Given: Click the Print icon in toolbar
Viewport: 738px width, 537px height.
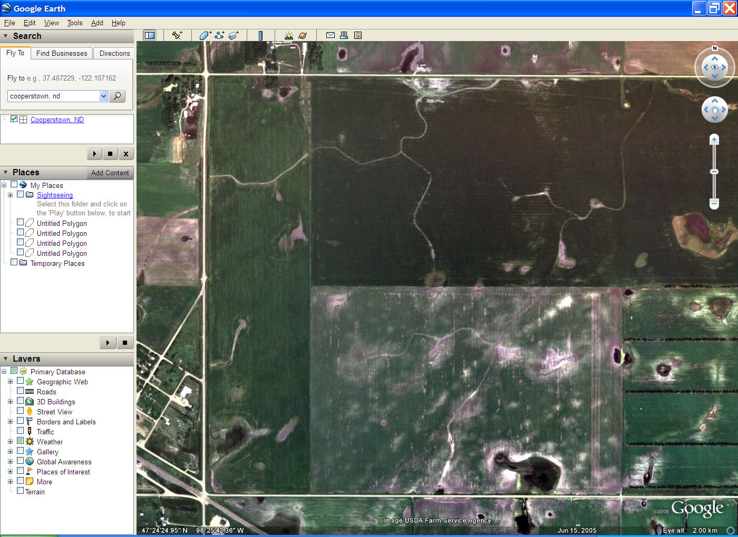Looking at the screenshot, I should pyautogui.click(x=344, y=35).
